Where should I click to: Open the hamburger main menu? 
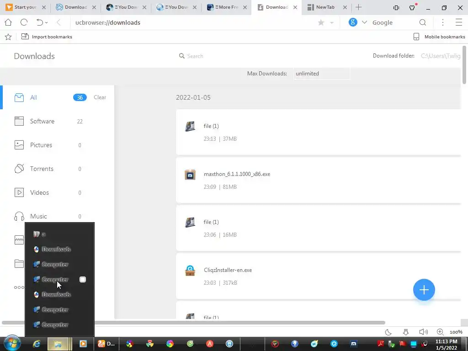[x=459, y=22]
